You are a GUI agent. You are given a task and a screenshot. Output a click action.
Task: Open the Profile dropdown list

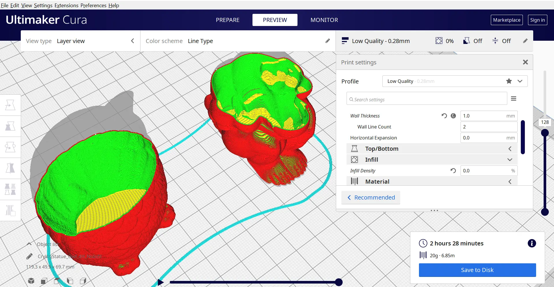455,81
